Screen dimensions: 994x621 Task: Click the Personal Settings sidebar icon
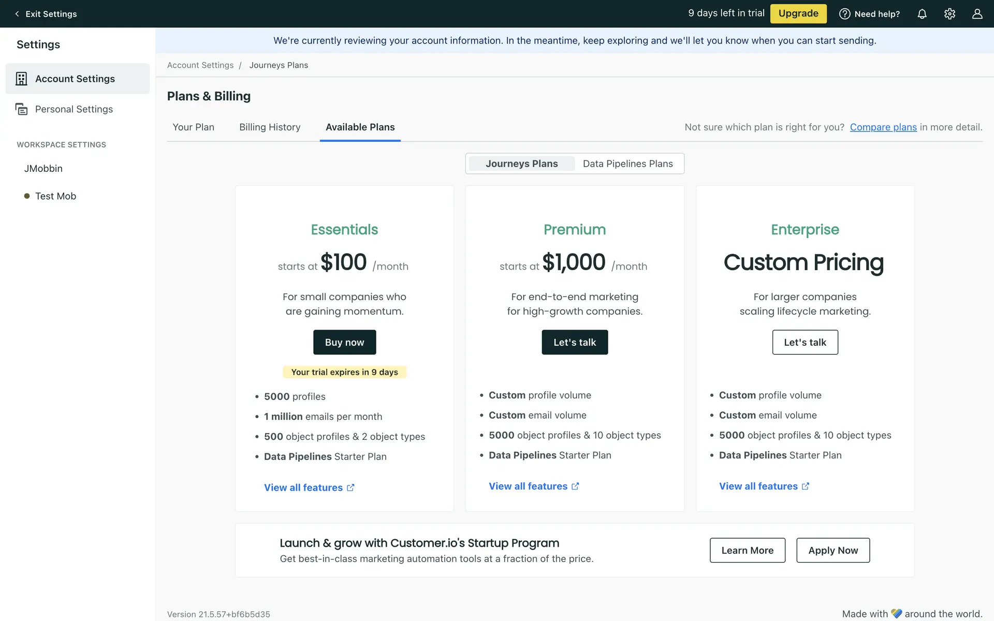tap(21, 109)
